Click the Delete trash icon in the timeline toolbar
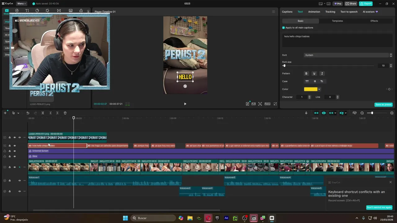The image size is (397, 223). point(65,113)
